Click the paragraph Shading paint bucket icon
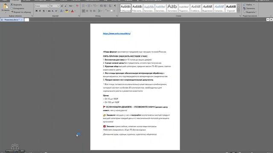 pos(106,11)
